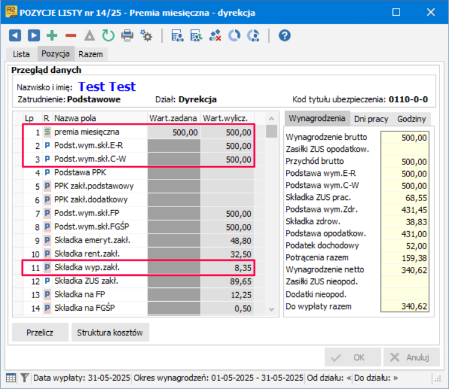This screenshot has height=389, width=449.
Task: Click Wart.zadana column header
Action: click(x=173, y=118)
